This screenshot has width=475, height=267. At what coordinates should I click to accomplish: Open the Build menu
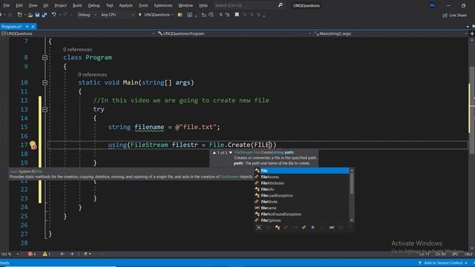point(77,5)
